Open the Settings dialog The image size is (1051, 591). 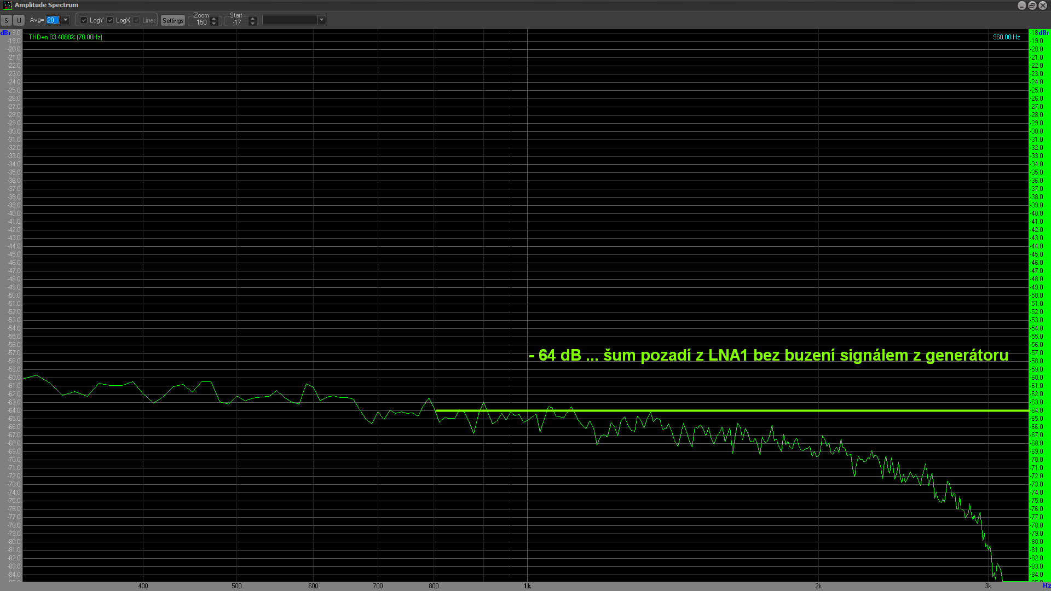[173, 21]
